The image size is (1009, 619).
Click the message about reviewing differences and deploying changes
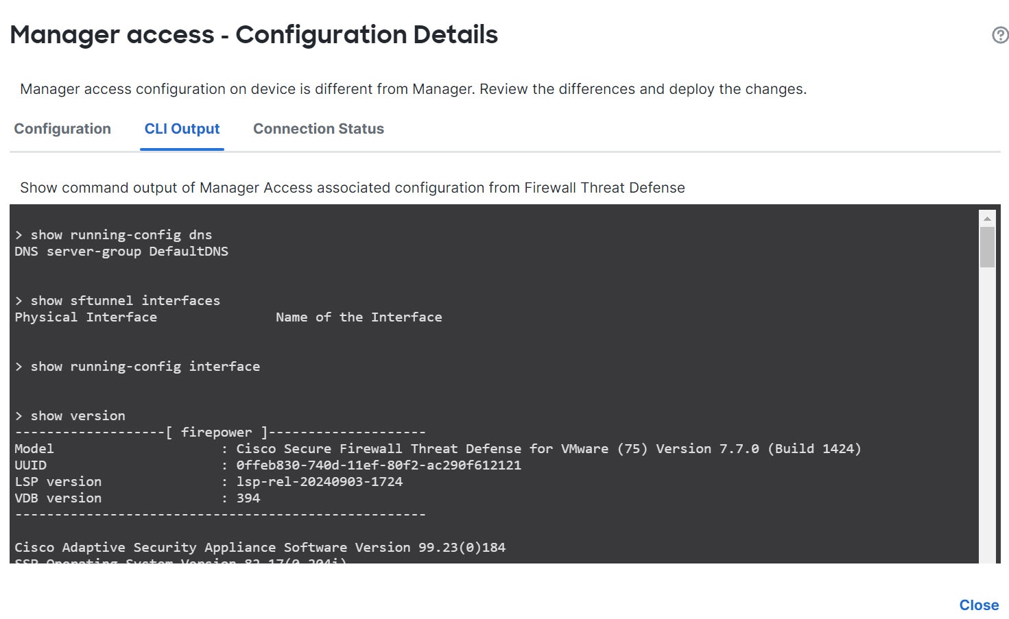click(x=413, y=89)
